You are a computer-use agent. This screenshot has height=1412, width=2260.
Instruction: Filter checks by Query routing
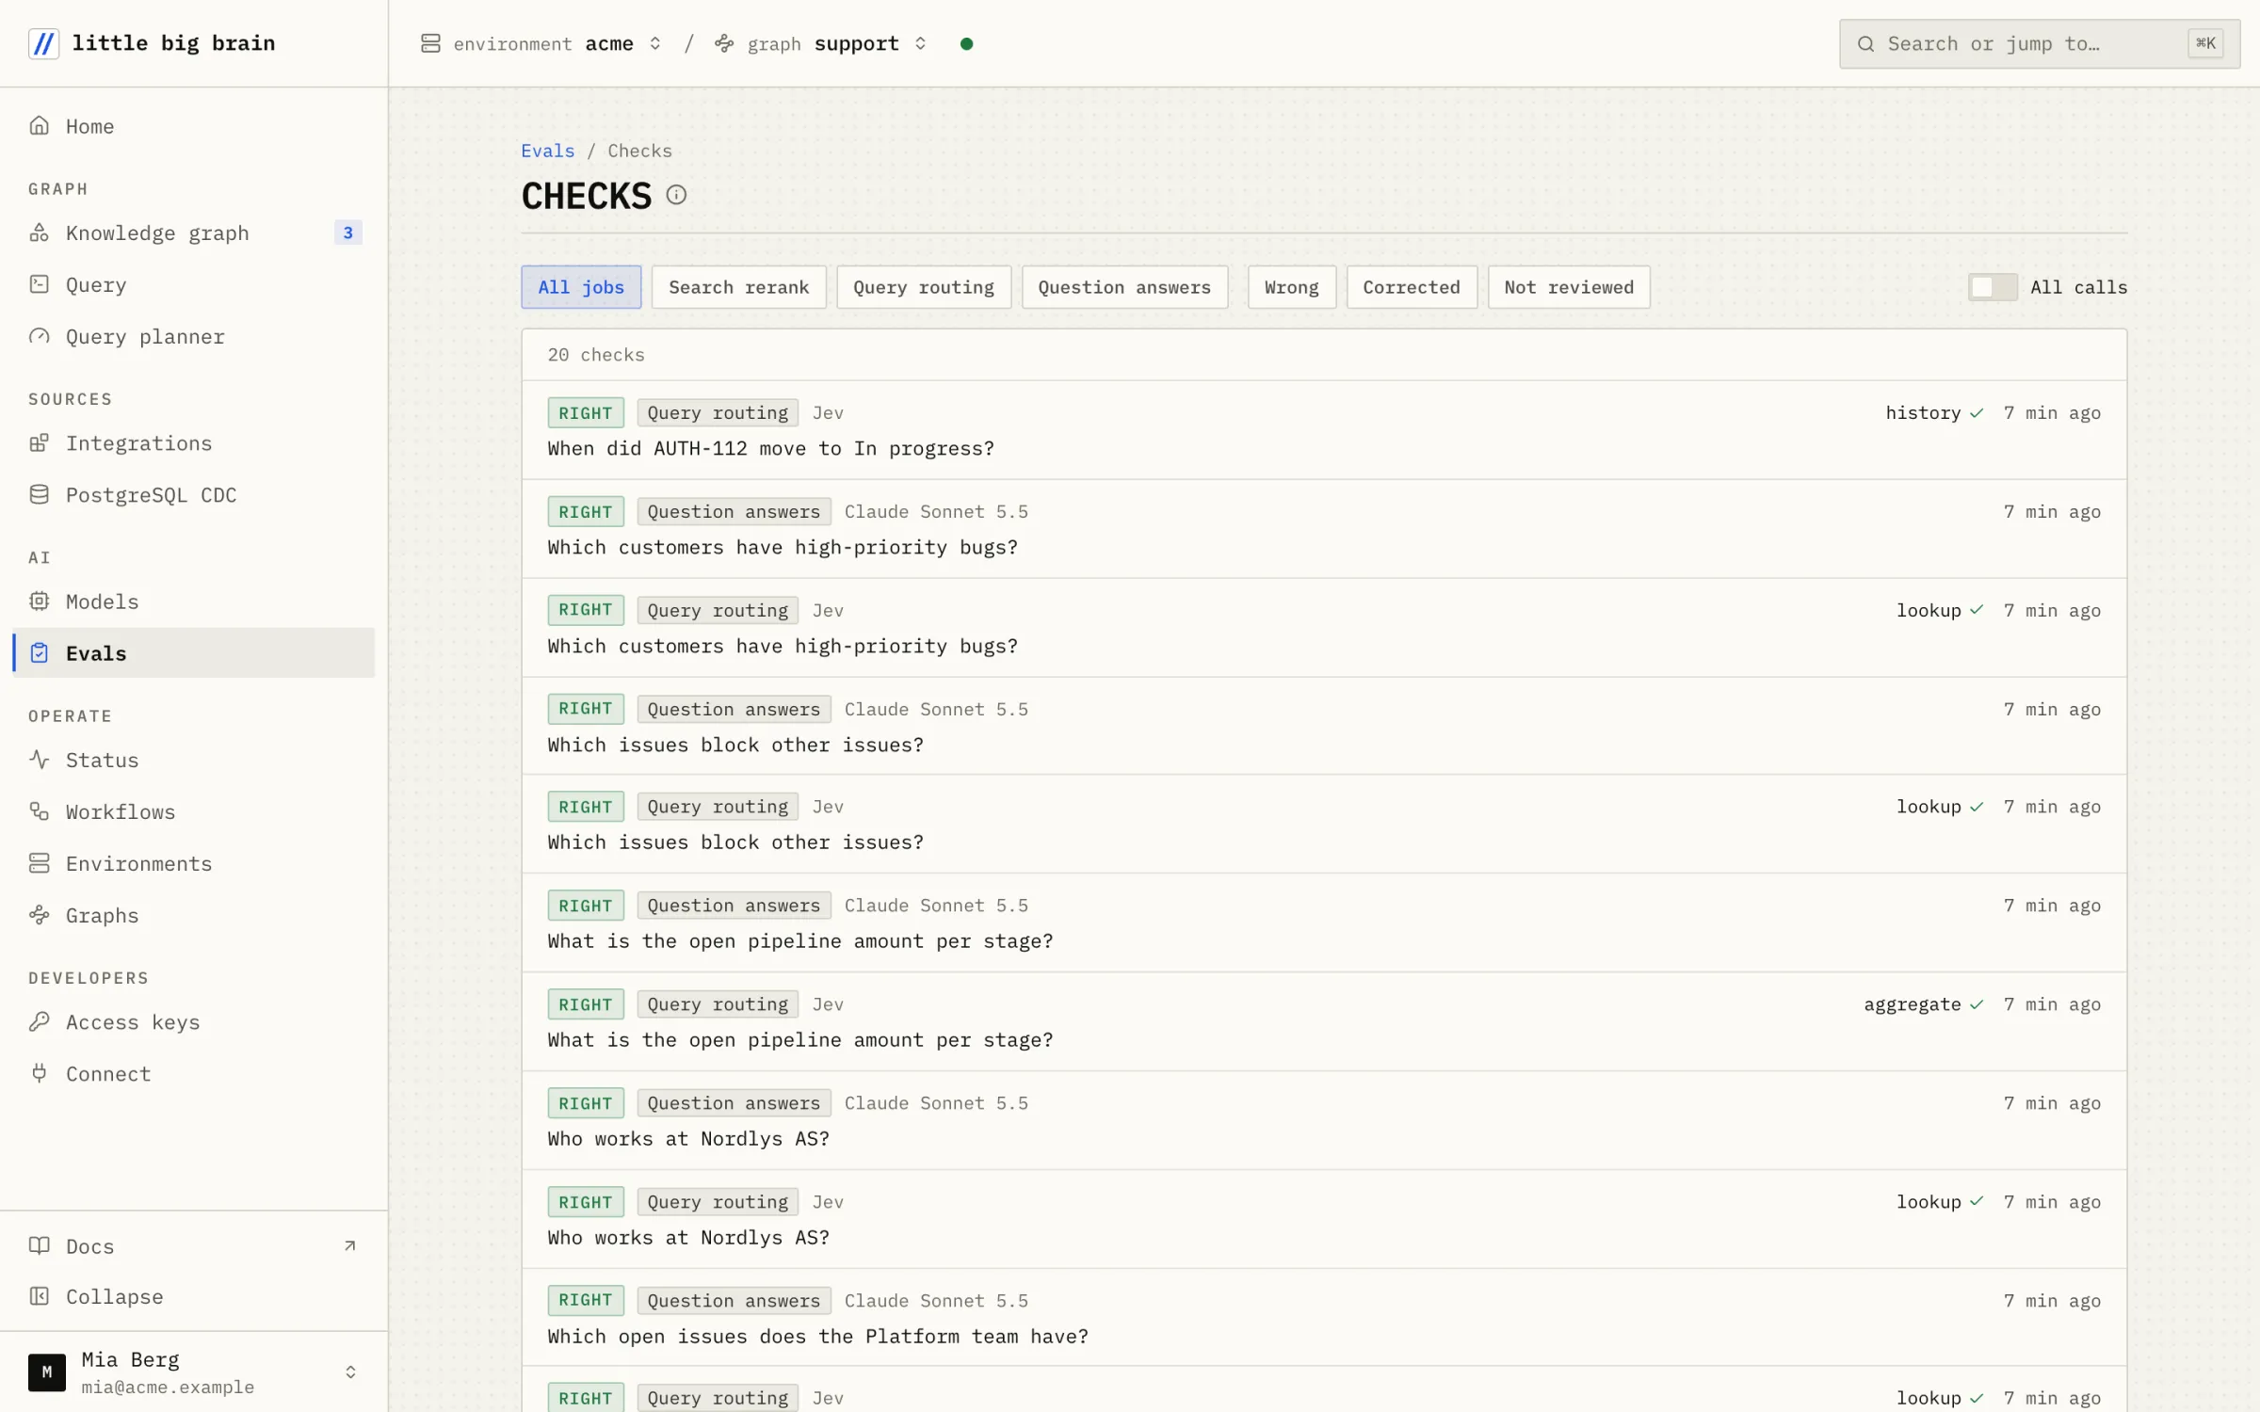click(x=923, y=287)
